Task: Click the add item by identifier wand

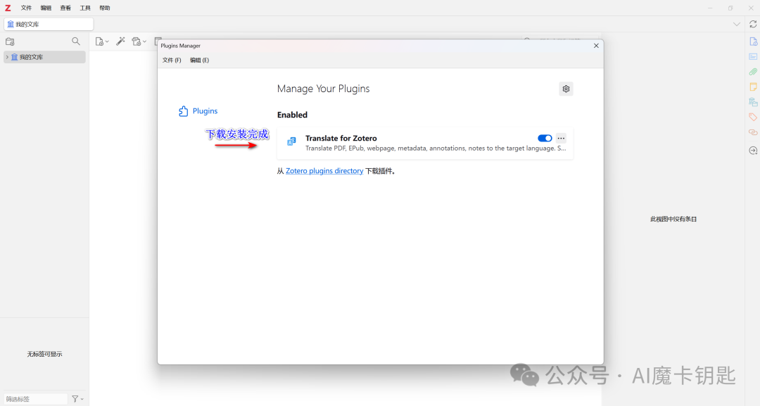Action: [121, 42]
